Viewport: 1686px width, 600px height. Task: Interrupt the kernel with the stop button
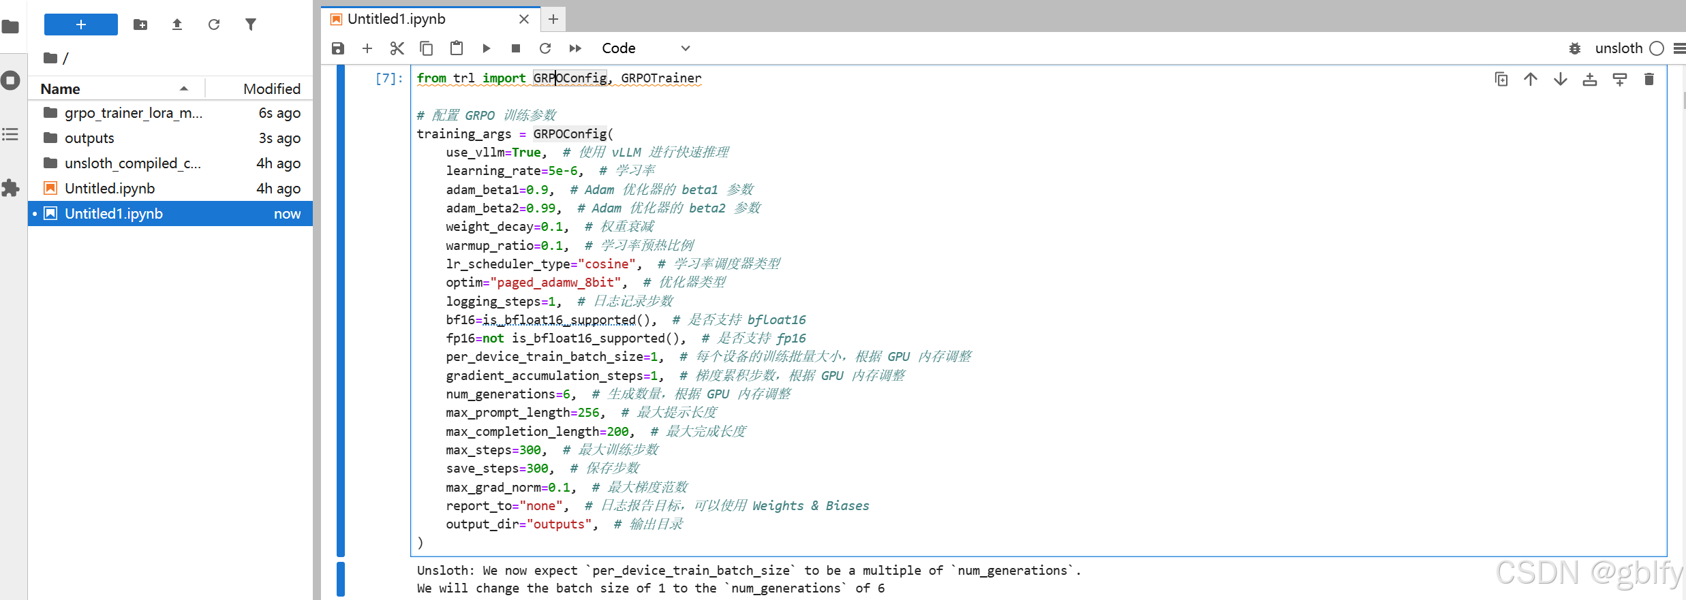point(516,48)
